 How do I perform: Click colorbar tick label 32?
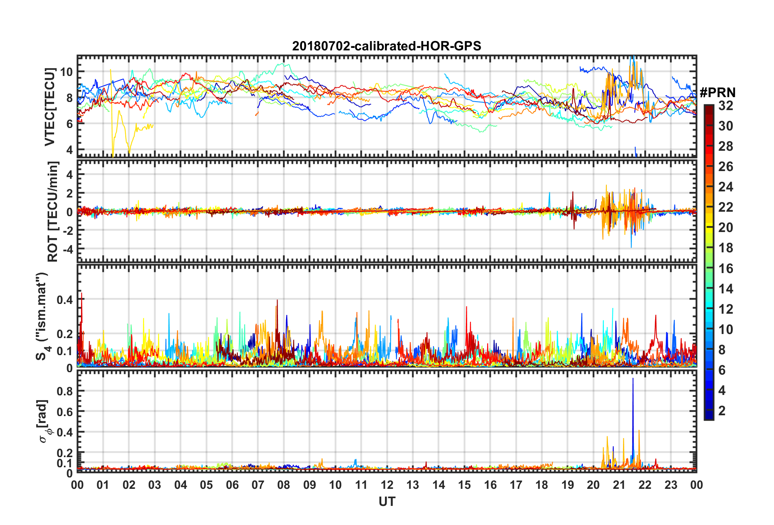pos(726,106)
